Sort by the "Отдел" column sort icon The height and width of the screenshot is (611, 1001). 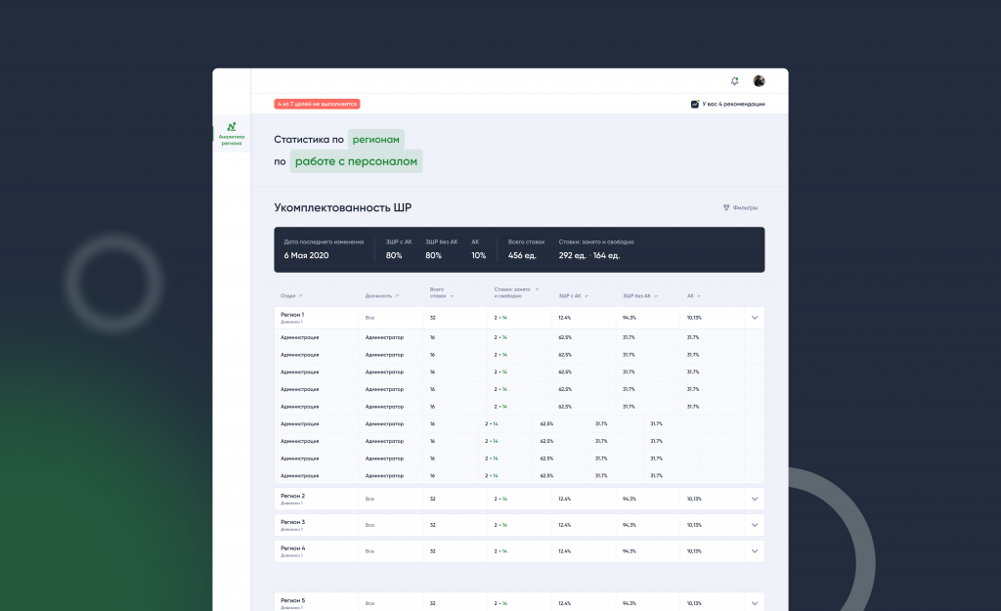coord(301,295)
